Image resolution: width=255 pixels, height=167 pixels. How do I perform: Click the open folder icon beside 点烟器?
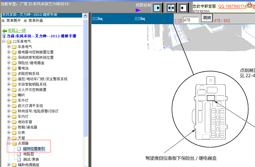14,143
